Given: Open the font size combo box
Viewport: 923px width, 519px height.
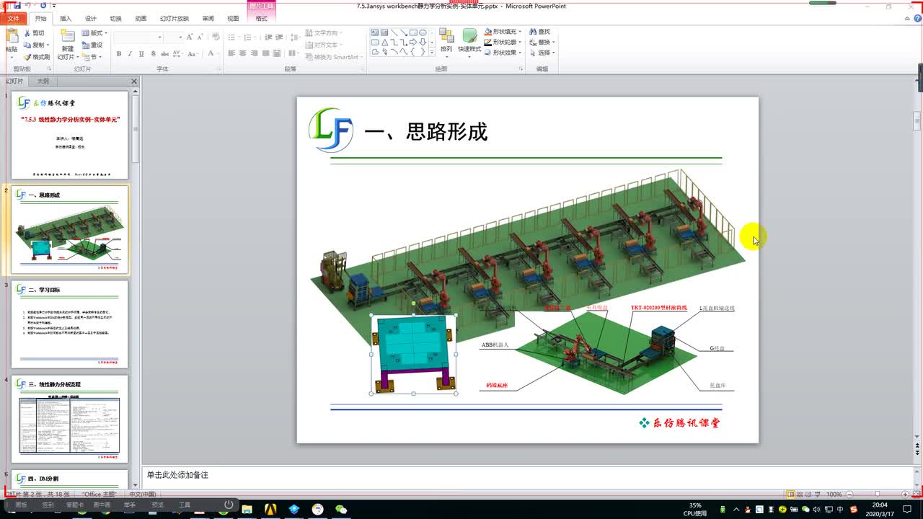Looking at the screenshot, I should (175, 37).
